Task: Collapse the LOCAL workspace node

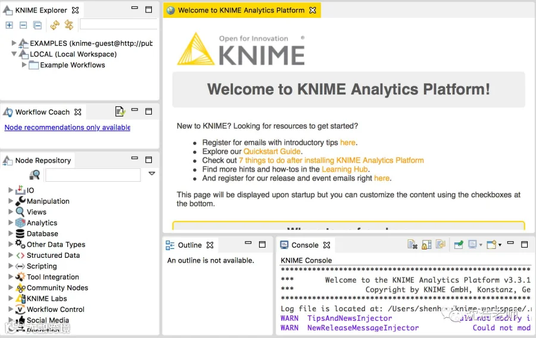Action: pos(14,54)
